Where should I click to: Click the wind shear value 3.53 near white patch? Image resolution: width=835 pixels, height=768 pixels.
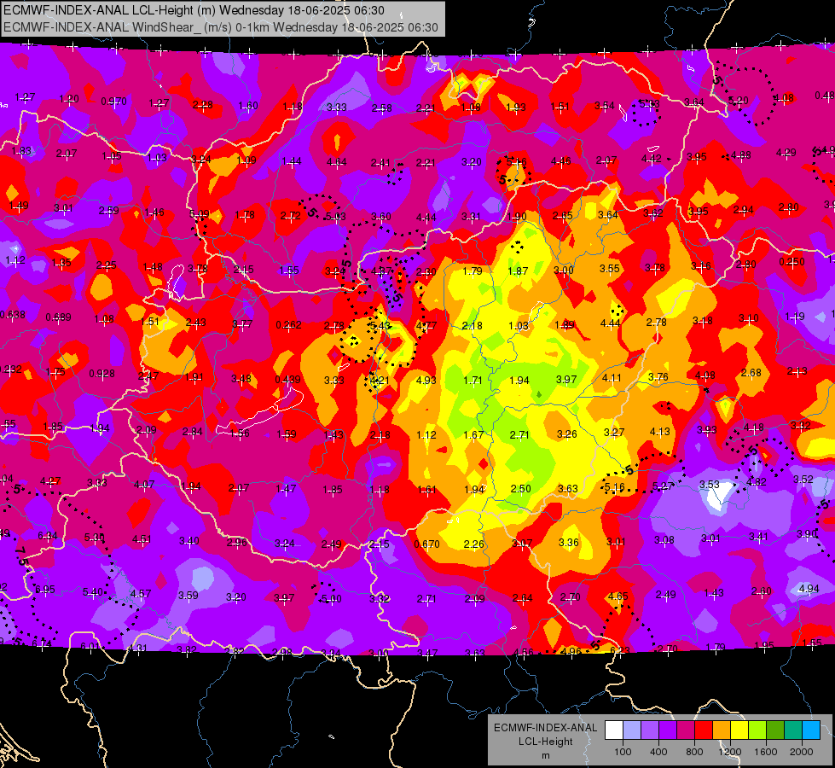coord(710,485)
